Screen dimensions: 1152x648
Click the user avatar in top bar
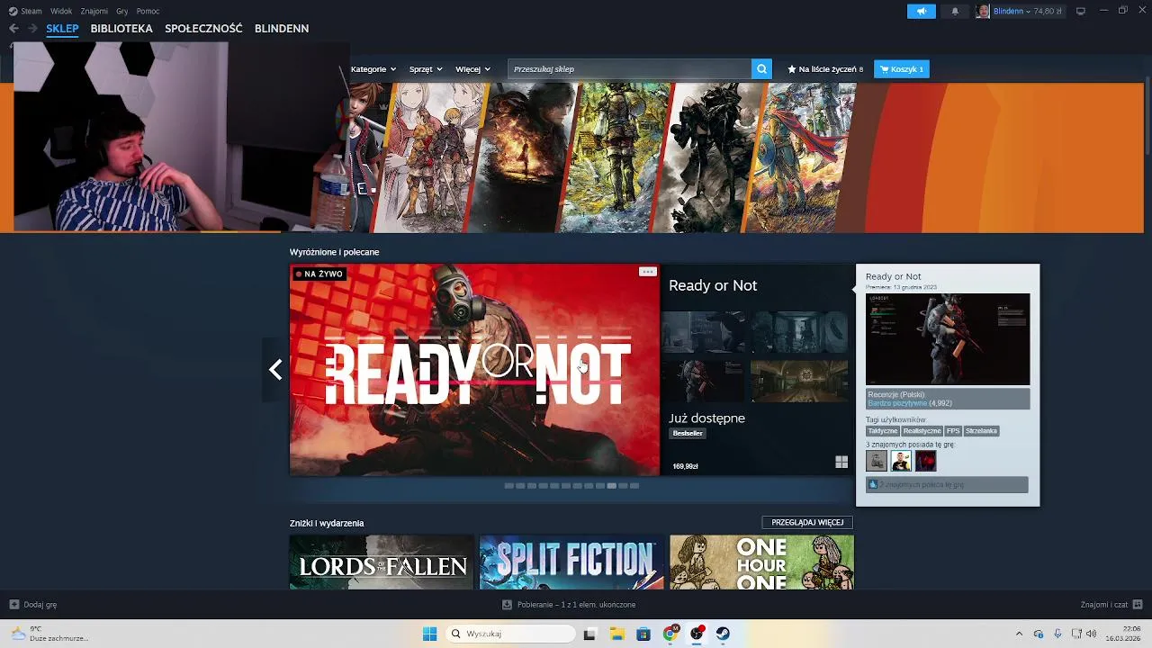tap(983, 11)
